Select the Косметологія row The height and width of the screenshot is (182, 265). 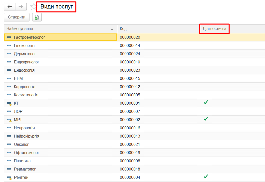[x=26, y=95]
